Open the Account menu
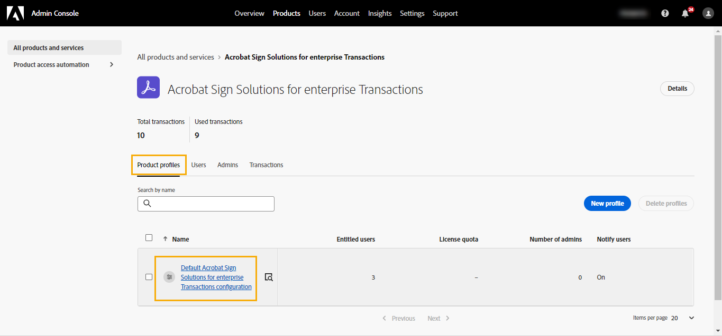The height and width of the screenshot is (336, 722). point(347,13)
